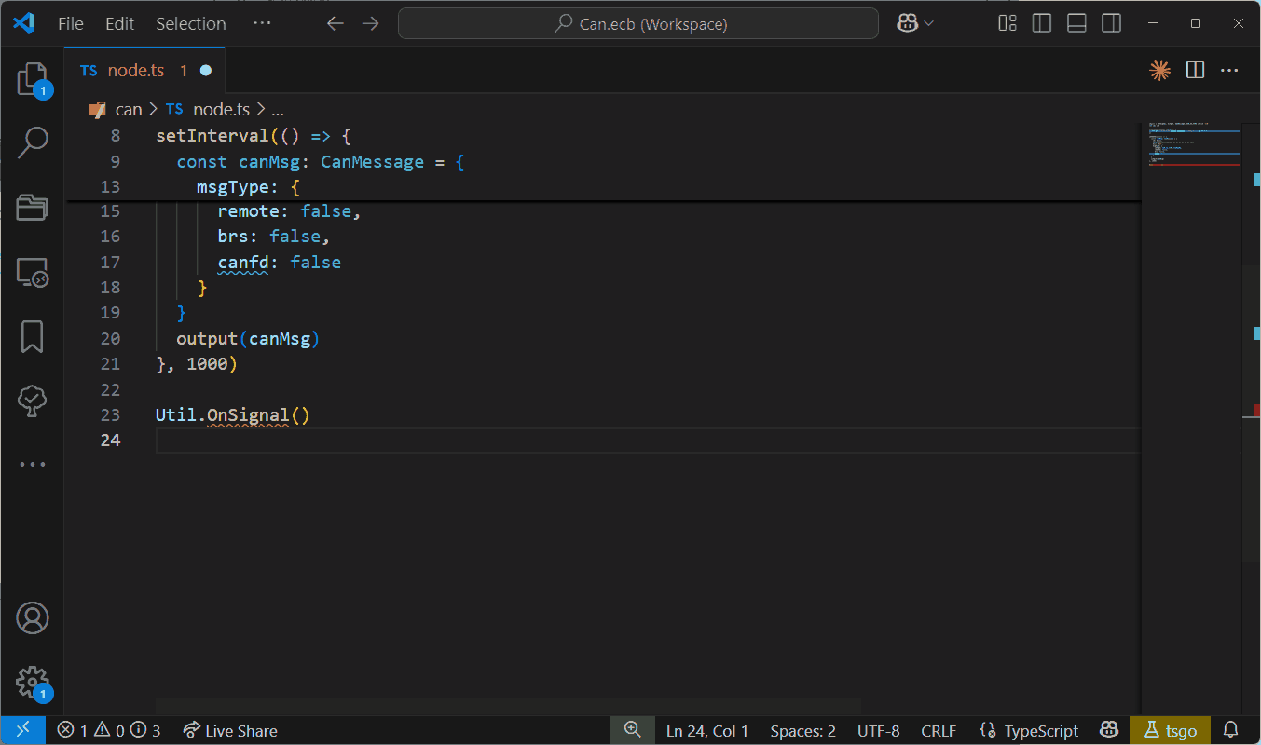Select the node.ts editor tab
This screenshot has height=745, width=1261.
pyautogui.click(x=144, y=70)
